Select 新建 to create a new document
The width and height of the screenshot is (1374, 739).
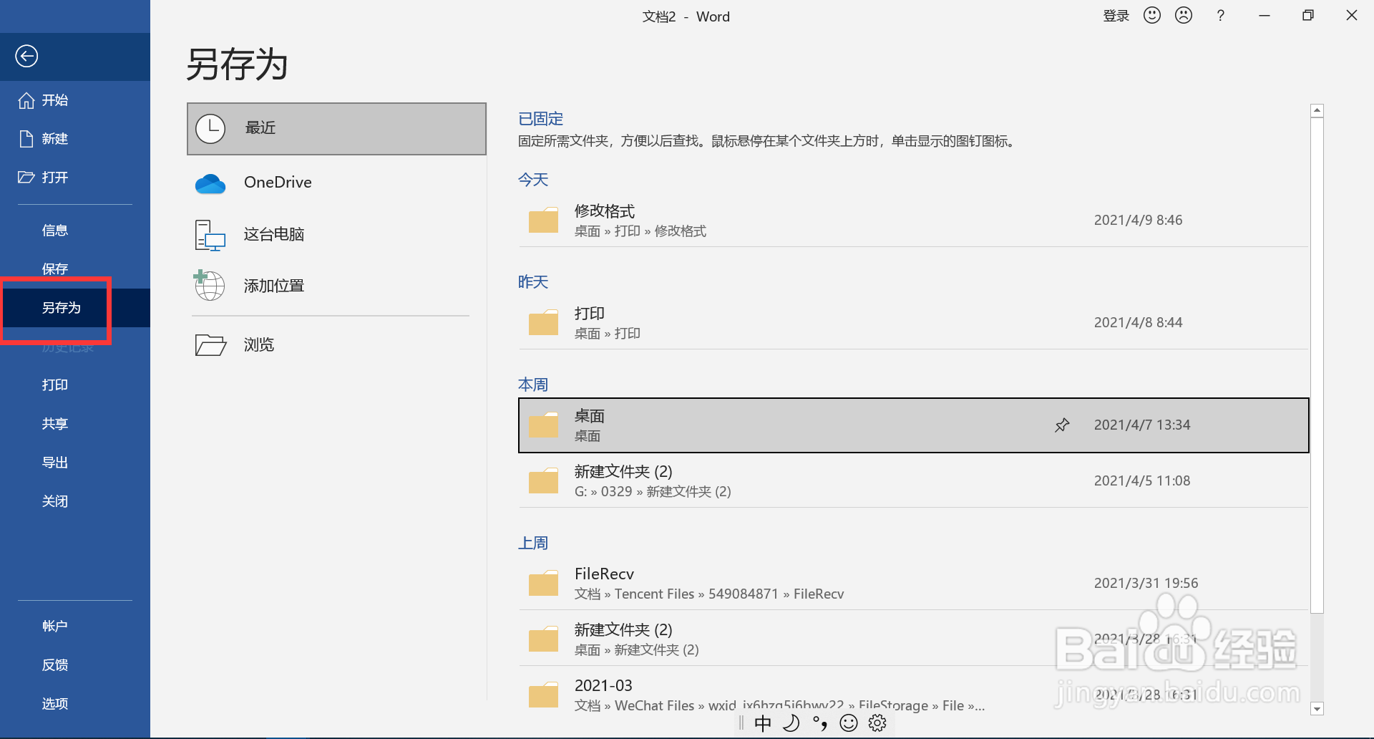point(75,139)
